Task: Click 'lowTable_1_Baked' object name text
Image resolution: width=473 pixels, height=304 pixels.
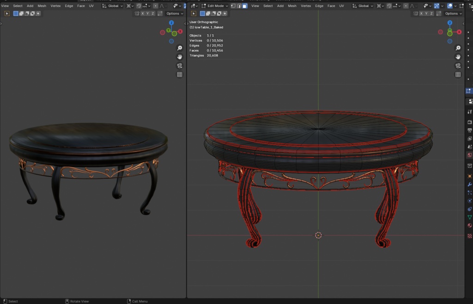Action: coord(209,27)
